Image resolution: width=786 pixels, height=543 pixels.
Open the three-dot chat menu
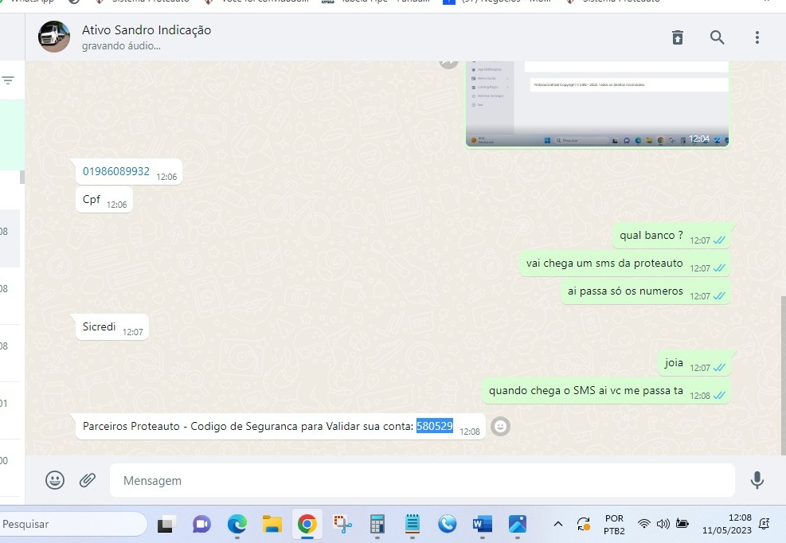pos(757,37)
